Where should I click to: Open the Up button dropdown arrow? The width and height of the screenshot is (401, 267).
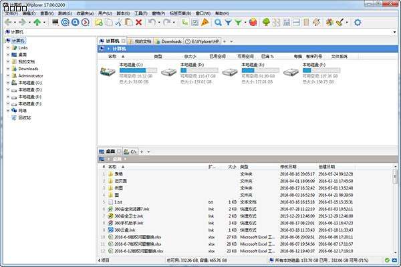tap(45, 23)
